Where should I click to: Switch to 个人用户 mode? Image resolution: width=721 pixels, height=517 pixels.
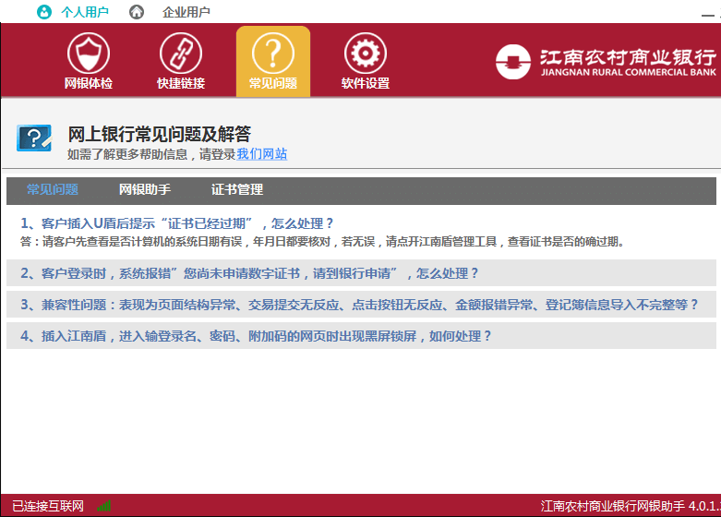tap(85, 12)
